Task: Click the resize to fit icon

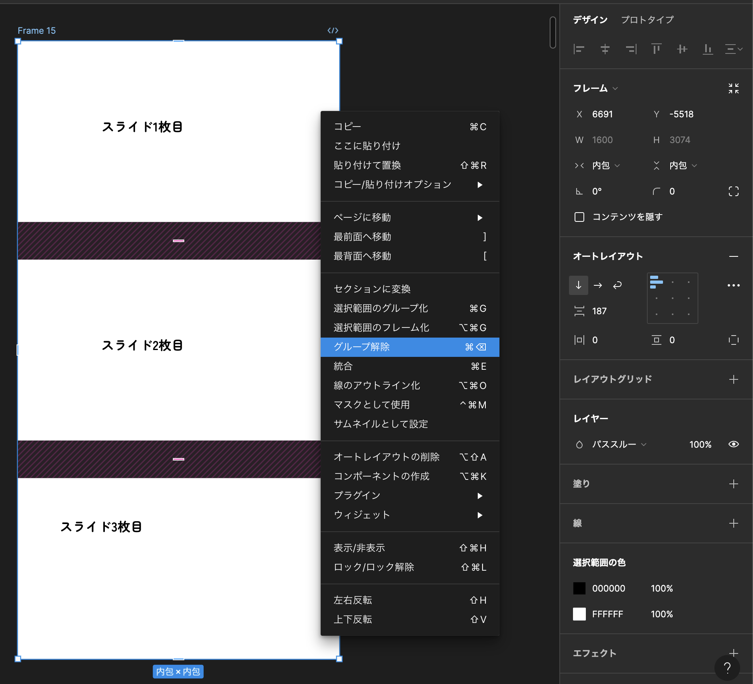Action: pos(733,88)
